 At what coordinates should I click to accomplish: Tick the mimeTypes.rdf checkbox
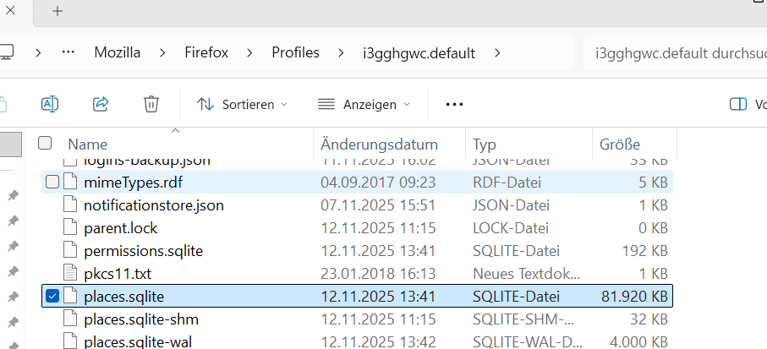pos(52,182)
